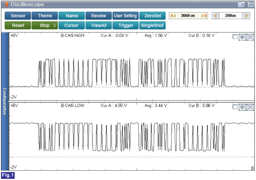Select cursor B marker icon
This screenshot has height=180, width=256.
click(x=204, y=16)
